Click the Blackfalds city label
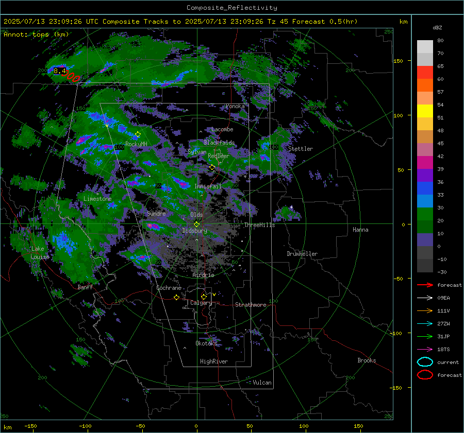The width and height of the screenshot is (464, 433). coord(219,143)
